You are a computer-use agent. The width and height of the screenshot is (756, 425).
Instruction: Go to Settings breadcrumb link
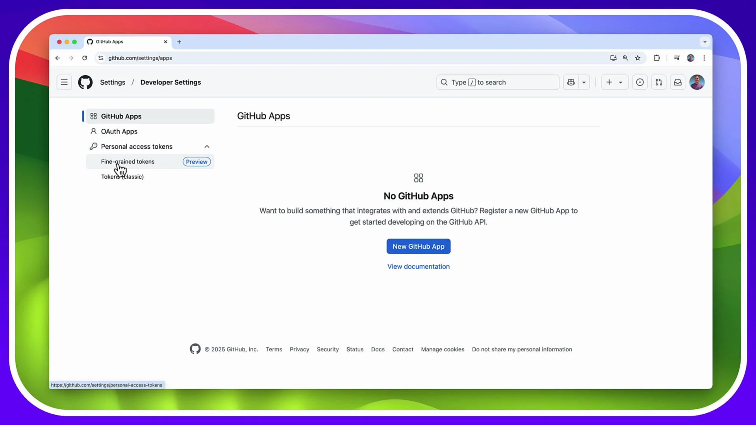click(113, 82)
